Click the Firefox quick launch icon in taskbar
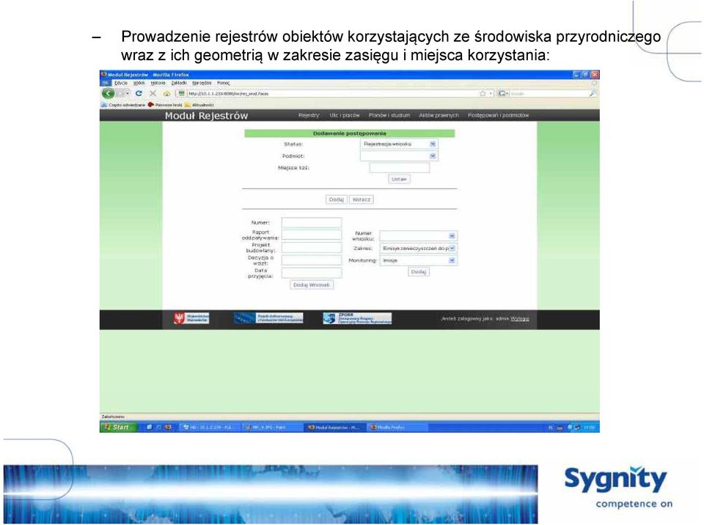Screen dimensions: 704x525 [168, 427]
